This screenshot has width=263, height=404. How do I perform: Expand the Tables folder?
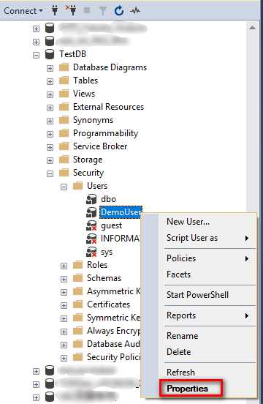(50, 81)
